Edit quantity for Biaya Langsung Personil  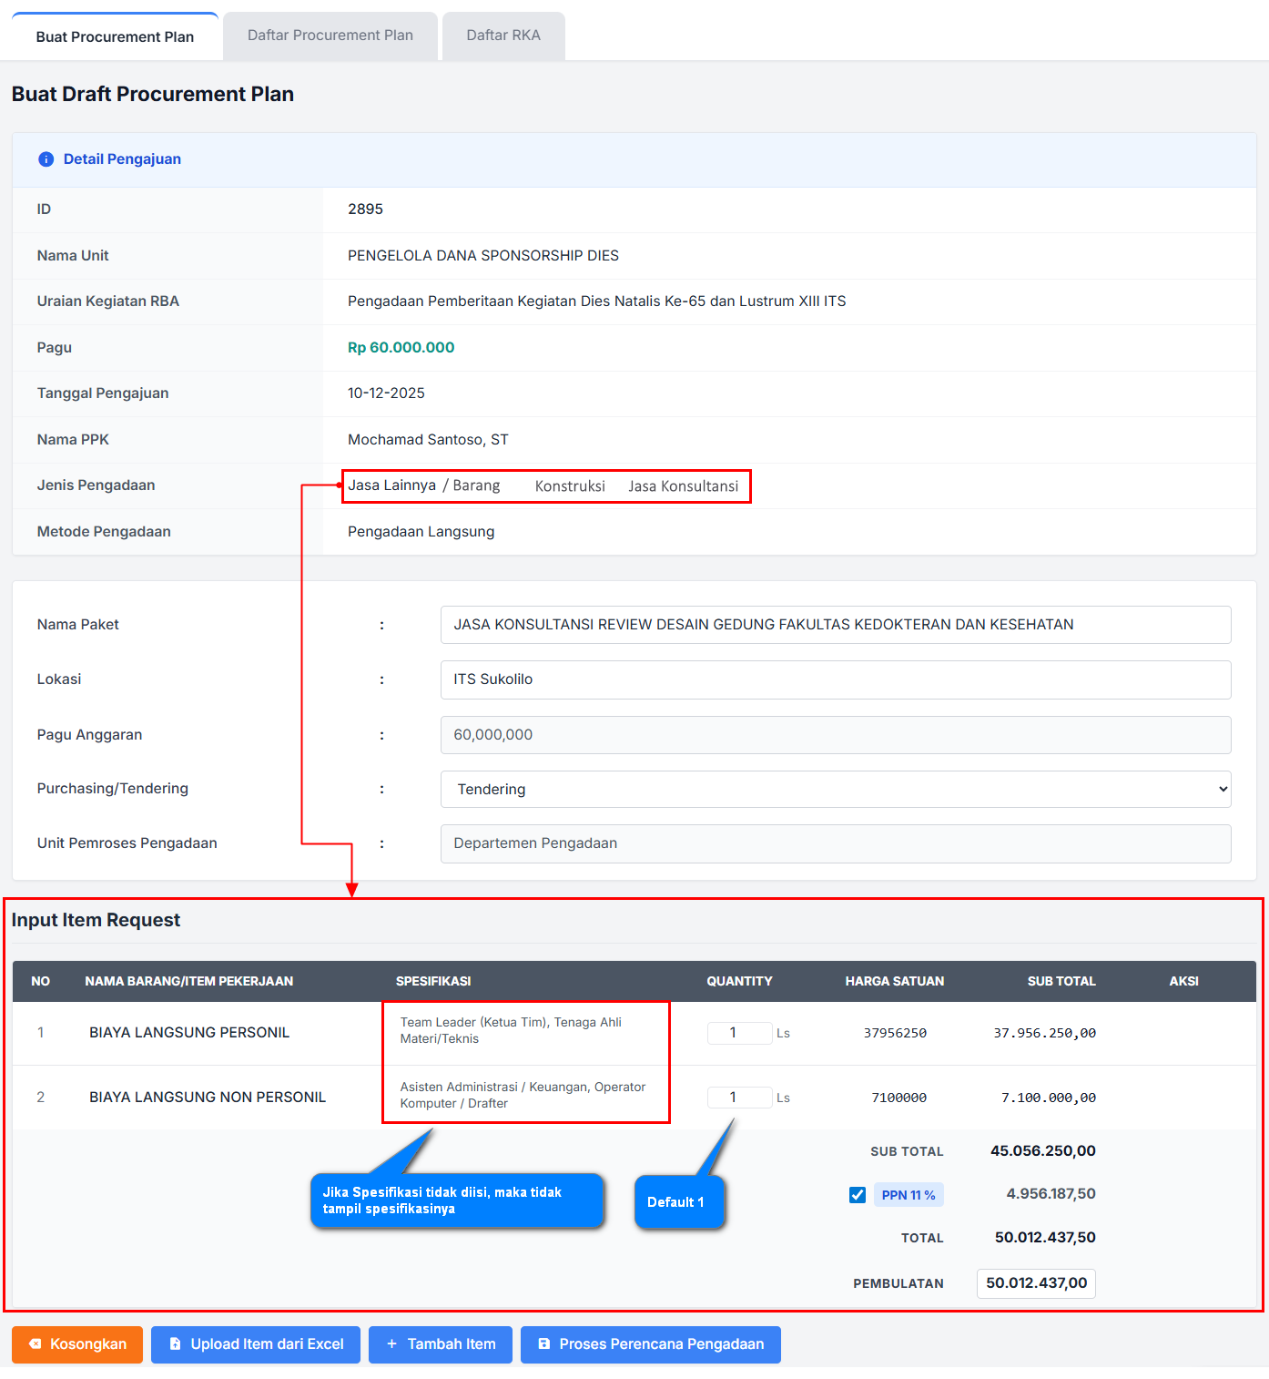click(x=738, y=1033)
